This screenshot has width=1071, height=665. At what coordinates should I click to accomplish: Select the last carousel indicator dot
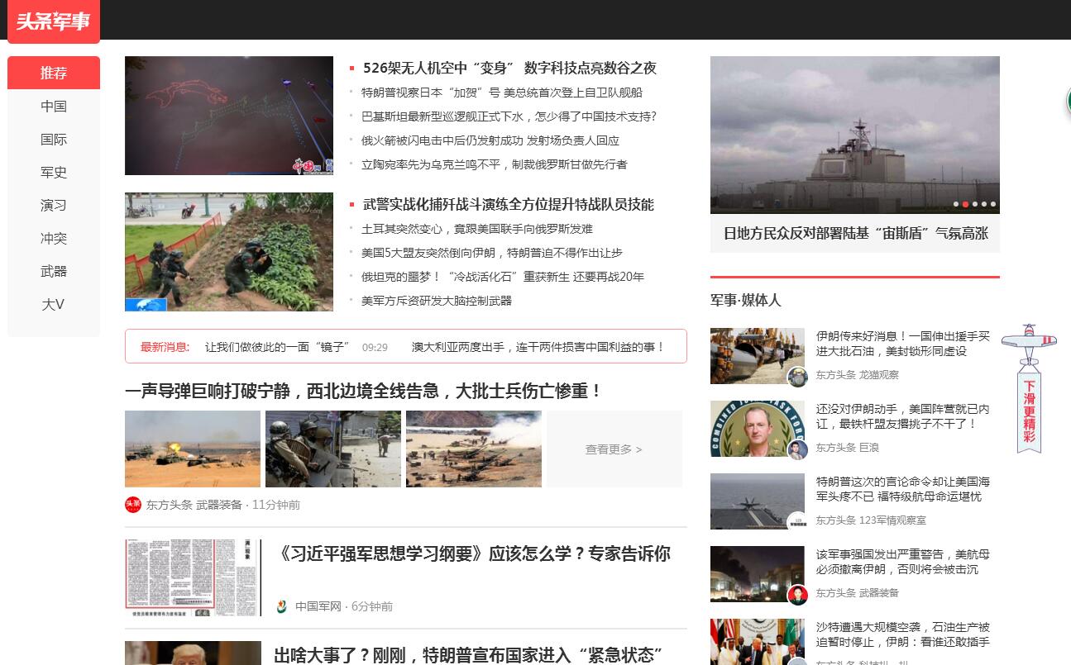coord(993,204)
